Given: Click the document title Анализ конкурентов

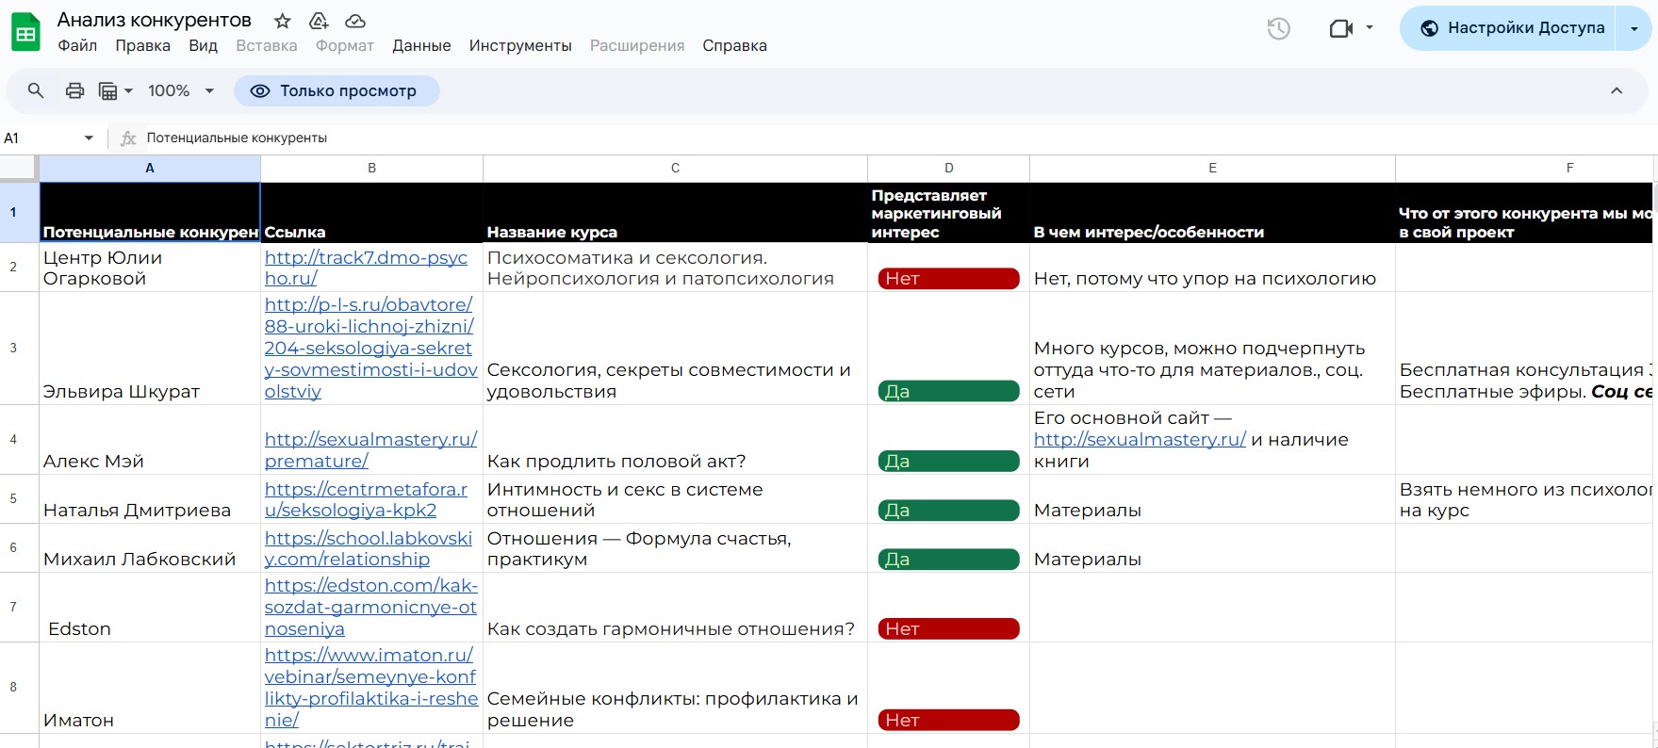Looking at the screenshot, I should [155, 20].
